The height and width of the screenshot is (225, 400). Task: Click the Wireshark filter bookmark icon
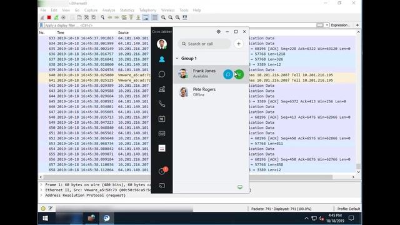tap(41, 25)
